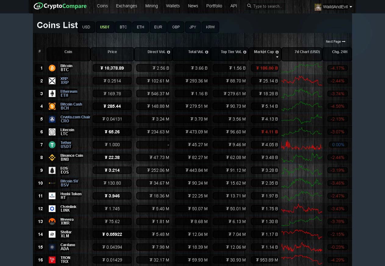Click the Direct Vol. info icon

(x=169, y=52)
